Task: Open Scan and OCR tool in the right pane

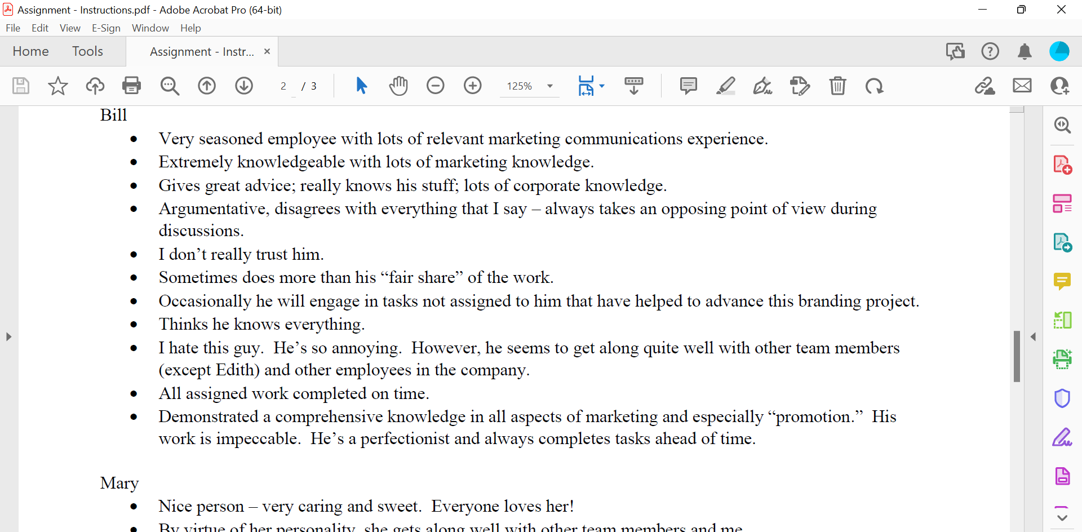Action: tap(1063, 359)
